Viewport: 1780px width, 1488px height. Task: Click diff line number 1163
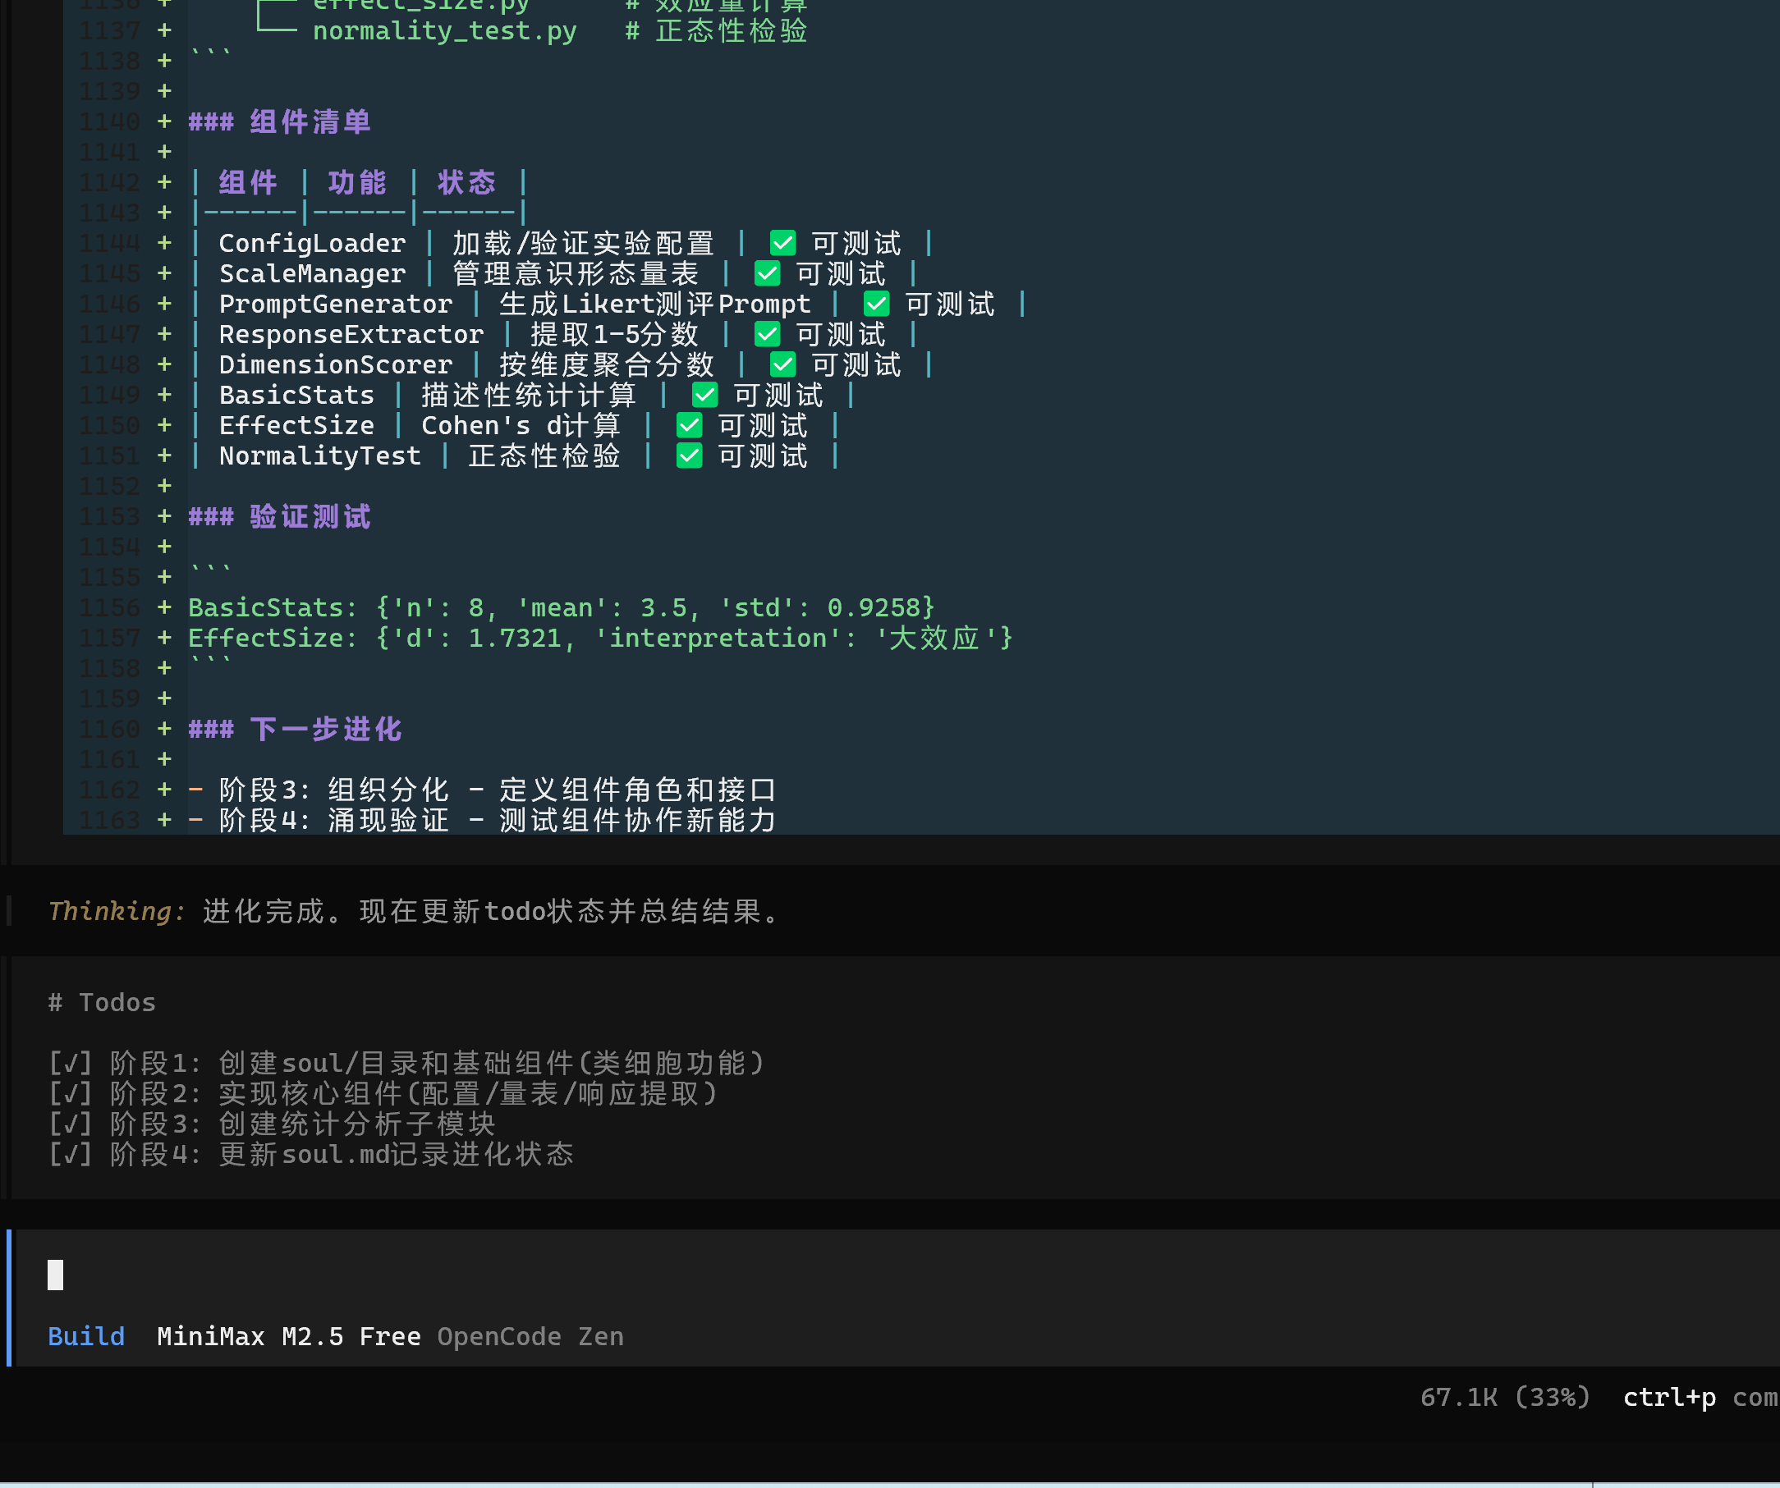click(110, 821)
